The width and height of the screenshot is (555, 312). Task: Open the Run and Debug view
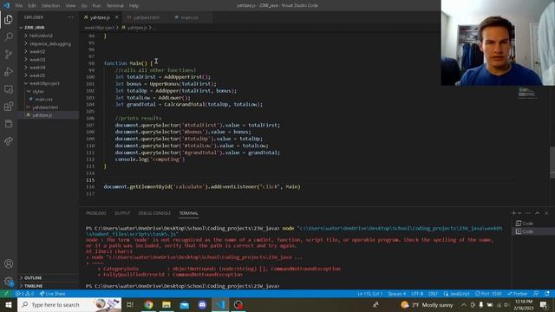coord(9,71)
